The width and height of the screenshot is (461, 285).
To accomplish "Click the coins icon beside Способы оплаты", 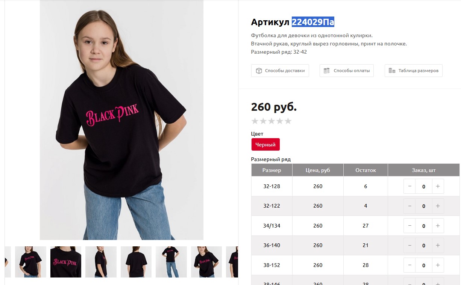I will 327,71.
